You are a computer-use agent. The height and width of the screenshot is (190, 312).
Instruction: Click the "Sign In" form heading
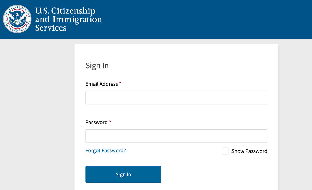click(x=97, y=66)
